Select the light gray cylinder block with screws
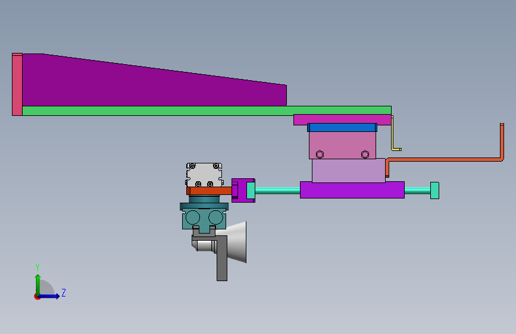Viewport: 516px width, 334px height. [204, 175]
